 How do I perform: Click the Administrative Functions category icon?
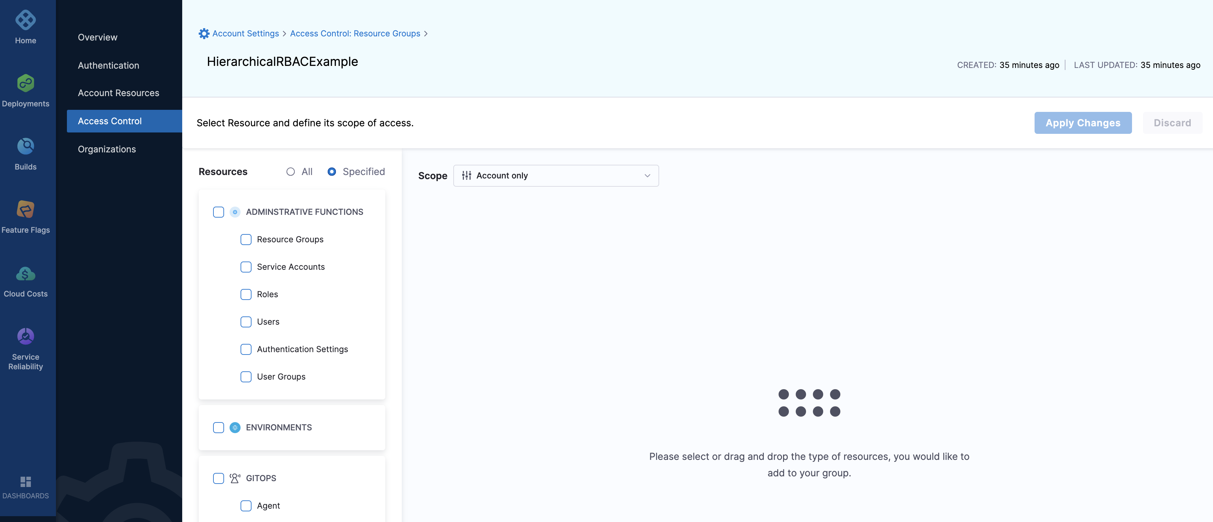(235, 212)
